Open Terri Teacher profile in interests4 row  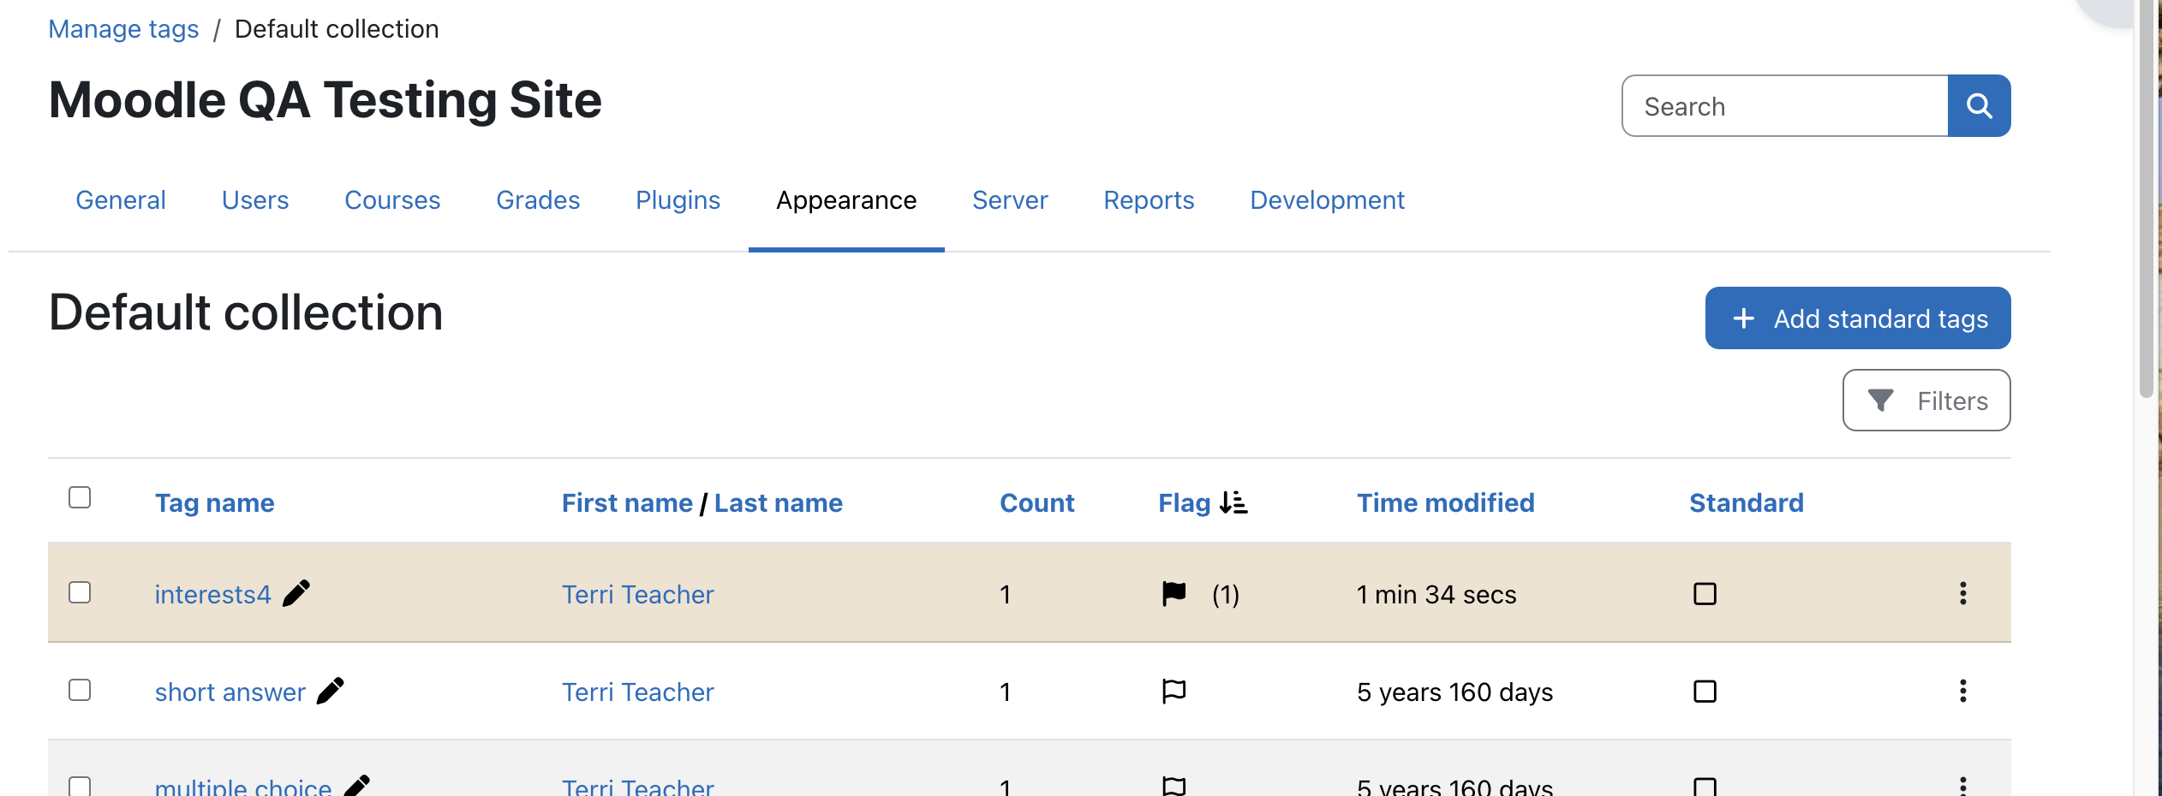tap(637, 594)
